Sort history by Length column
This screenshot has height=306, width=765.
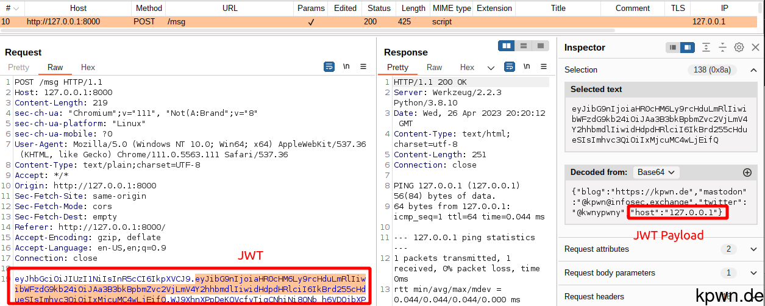pyautogui.click(x=413, y=8)
